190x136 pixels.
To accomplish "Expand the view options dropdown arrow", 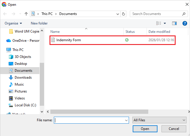I will pyautogui.click(x=165, y=23).
